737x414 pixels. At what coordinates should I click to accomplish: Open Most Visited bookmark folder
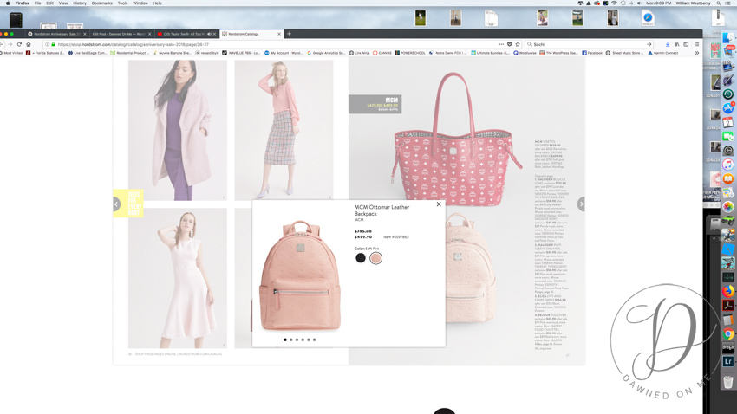point(10,53)
